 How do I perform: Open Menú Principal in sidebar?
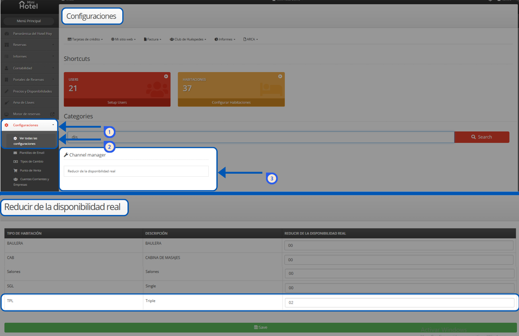click(x=29, y=21)
